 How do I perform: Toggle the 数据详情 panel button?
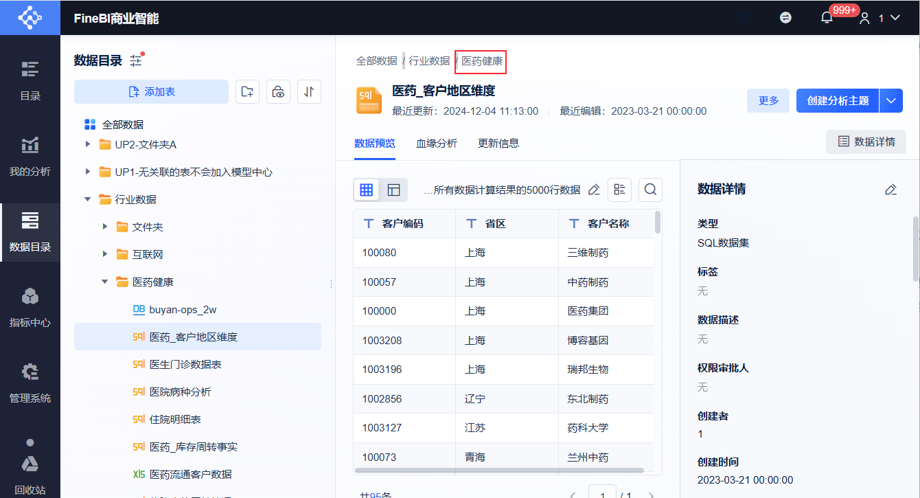coord(866,142)
